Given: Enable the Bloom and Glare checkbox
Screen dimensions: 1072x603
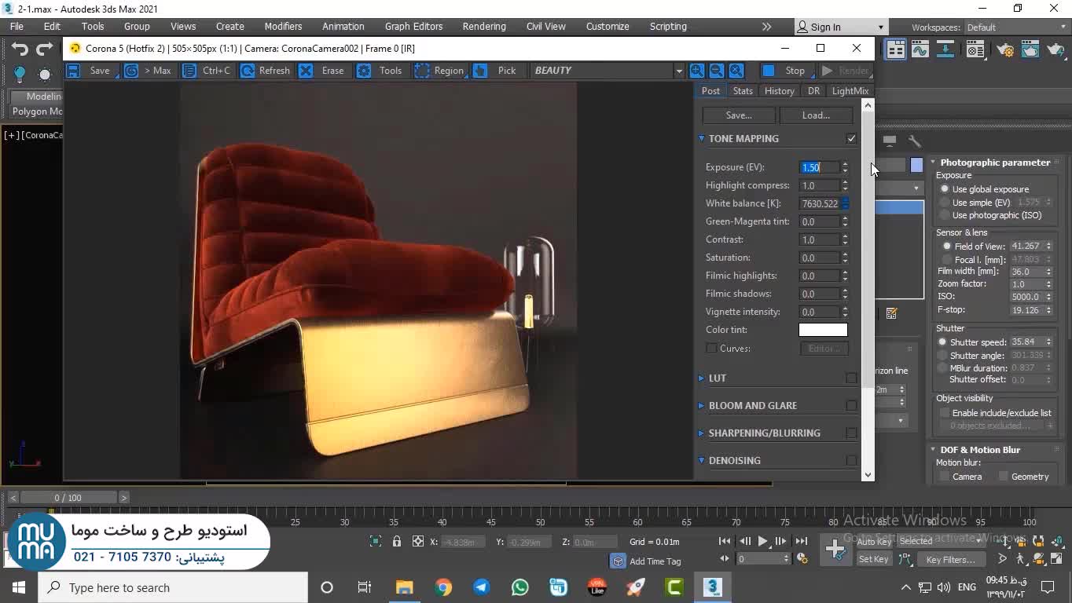Looking at the screenshot, I should click(x=851, y=406).
